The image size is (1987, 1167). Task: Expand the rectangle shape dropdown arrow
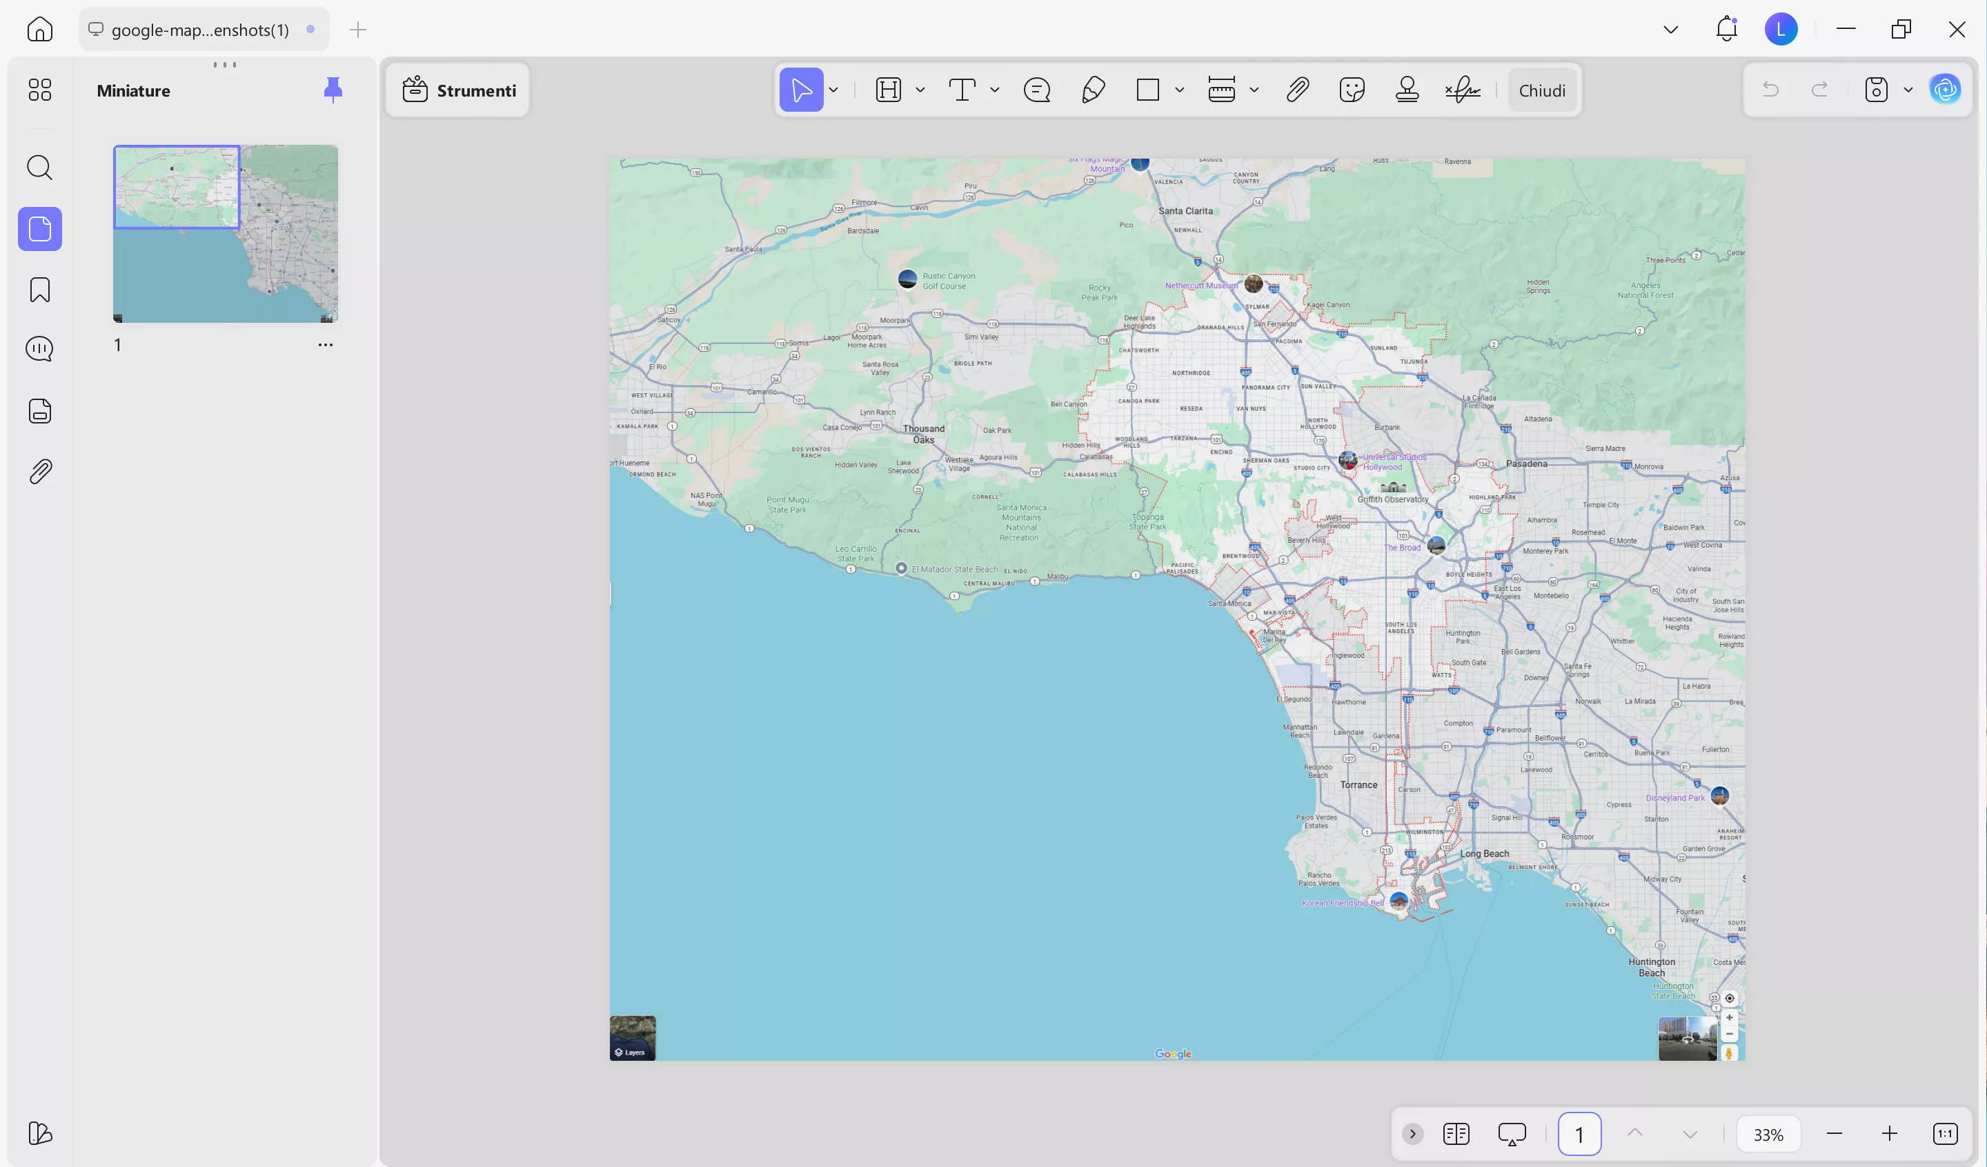[1180, 90]
